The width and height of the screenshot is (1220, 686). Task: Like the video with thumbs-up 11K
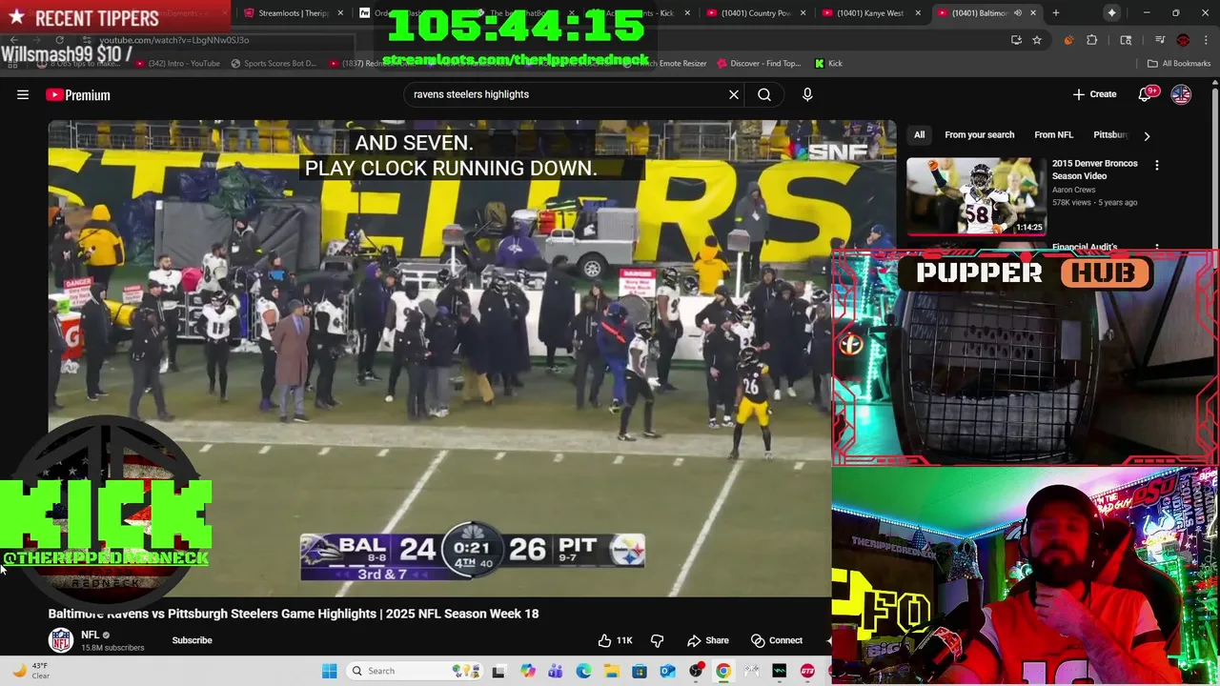(x=615, y=640)
